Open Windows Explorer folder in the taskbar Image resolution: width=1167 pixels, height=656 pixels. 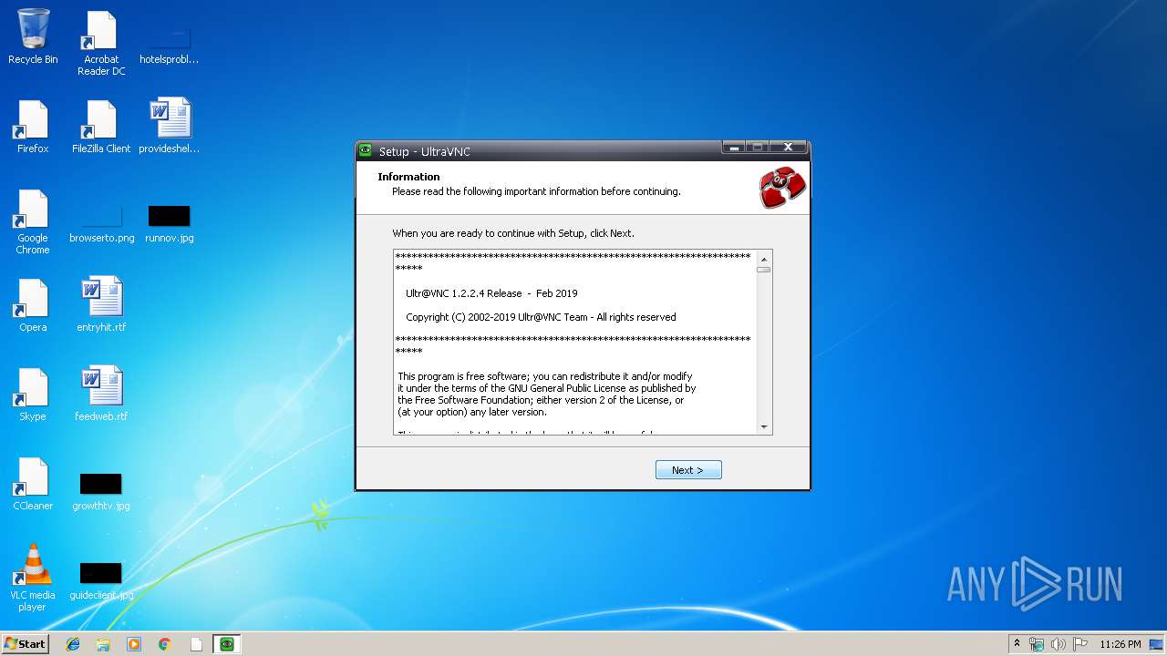(x=103, y=644)
